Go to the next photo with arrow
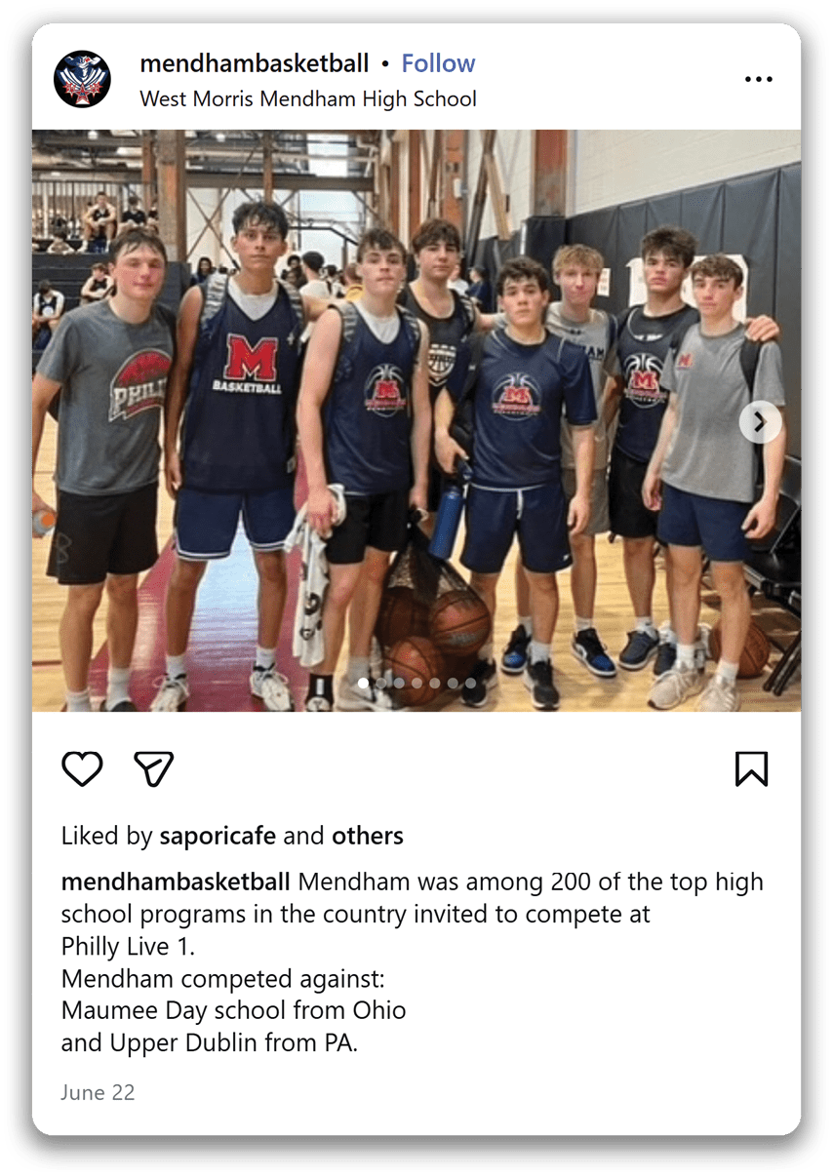833x1176 pixels. 760,421
